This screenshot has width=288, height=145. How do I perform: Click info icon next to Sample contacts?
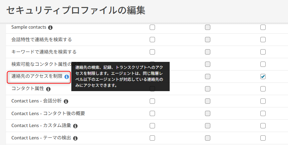(50, 27)
